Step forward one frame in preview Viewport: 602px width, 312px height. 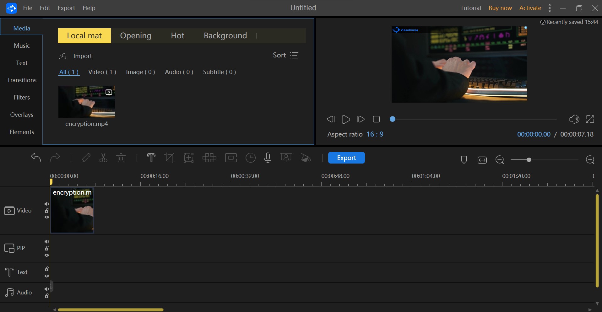tap(361, 119)
